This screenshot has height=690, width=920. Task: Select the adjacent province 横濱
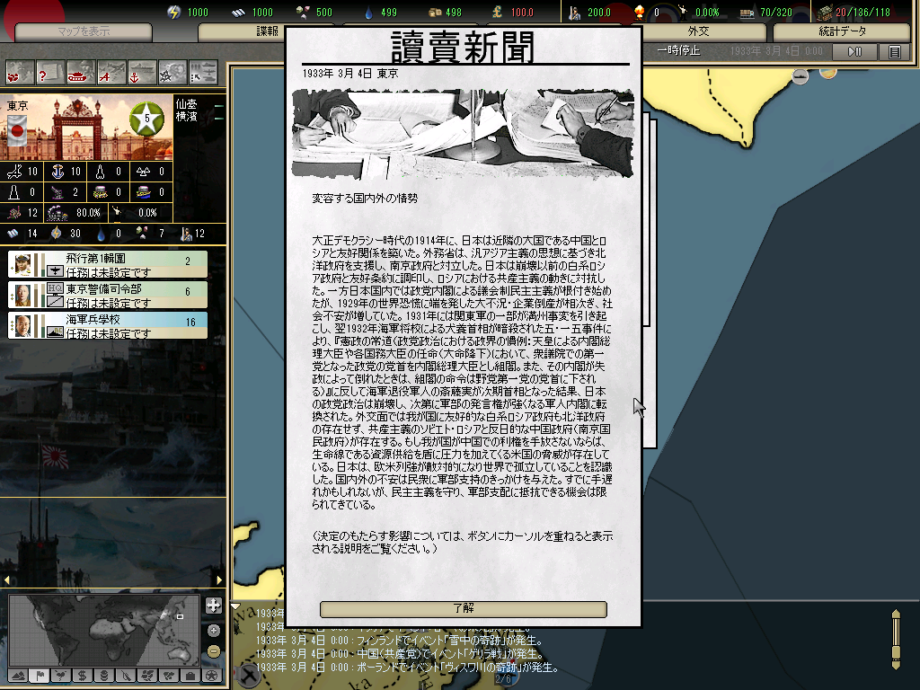click(x=187, y=116)
